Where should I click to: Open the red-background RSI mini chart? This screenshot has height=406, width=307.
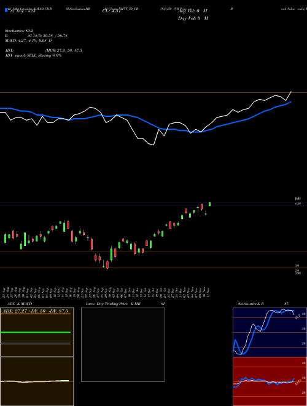tap(270, 381)
